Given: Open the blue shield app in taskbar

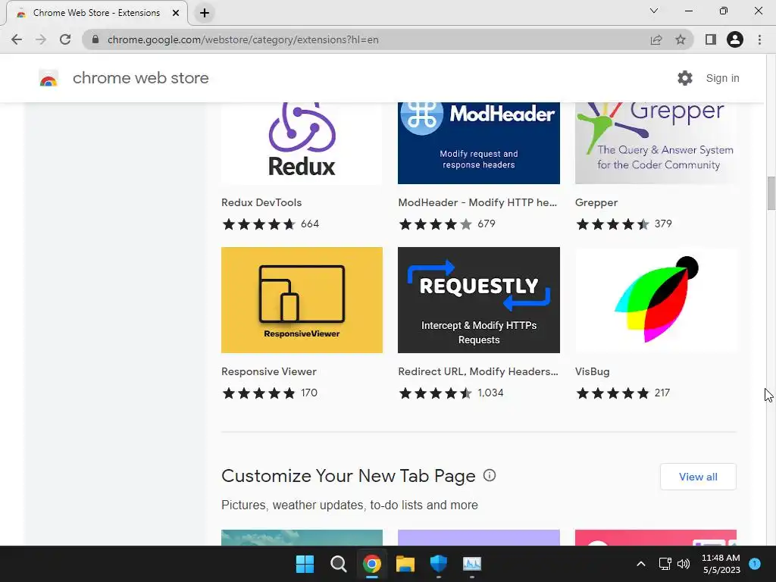Looking at the screenshot, I should point(439,564).
